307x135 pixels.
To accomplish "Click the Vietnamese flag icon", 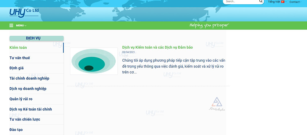I will (x=282, y=2).
